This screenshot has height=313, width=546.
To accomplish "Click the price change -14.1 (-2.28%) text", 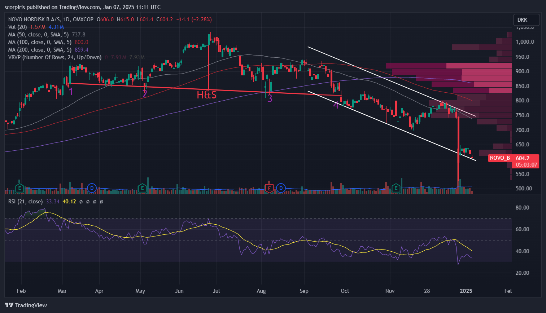I will pos(194,19).
